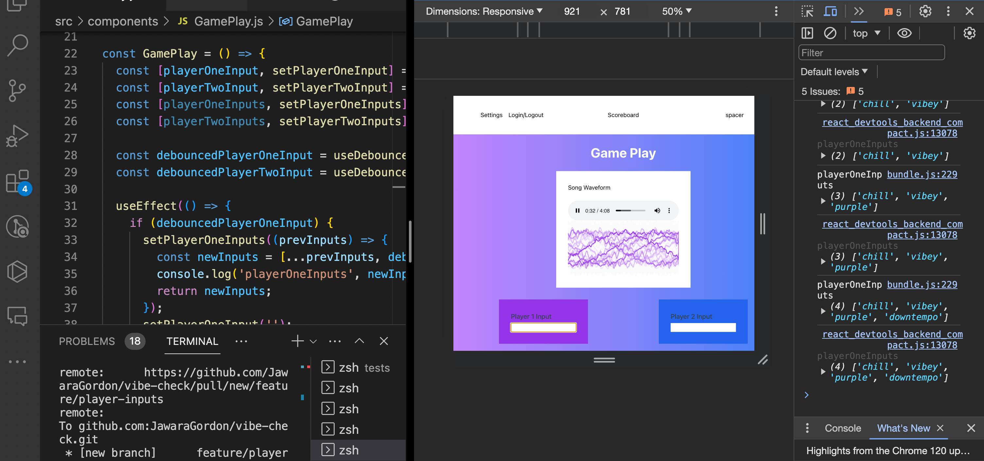Open the Dimensions: Responsive dropdown

(484, 11)
